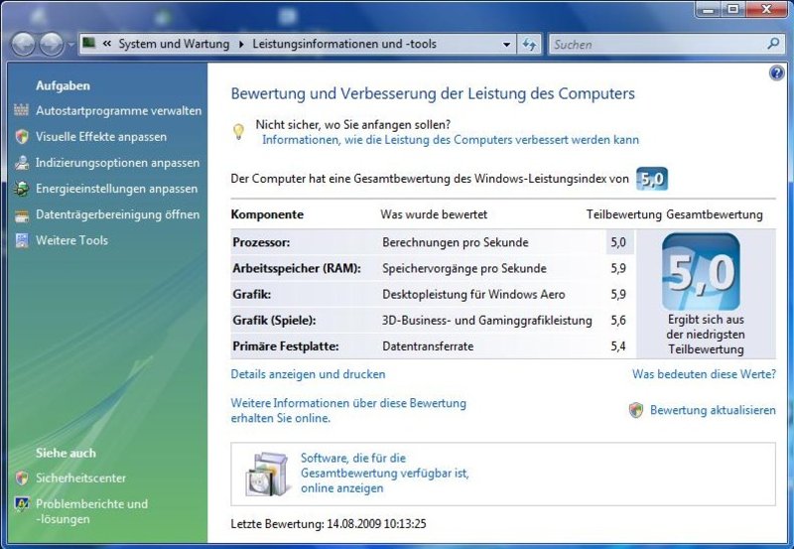The height and width of the screenshot is (549, 794).
Task: Click the Weitere Tools icon
Action: [x=22, y=240]
